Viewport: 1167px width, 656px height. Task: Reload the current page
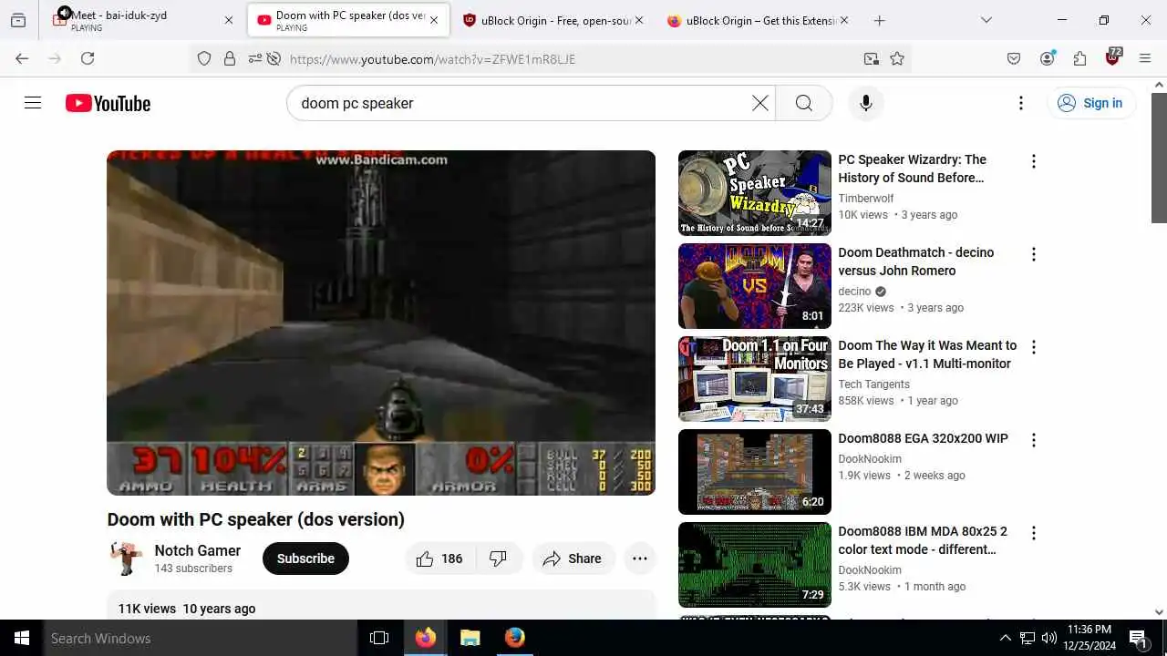pyautogui.click(x=88, y=58)
